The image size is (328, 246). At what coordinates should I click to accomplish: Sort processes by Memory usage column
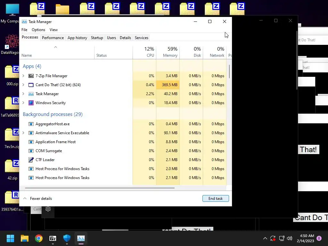point(168,52)
